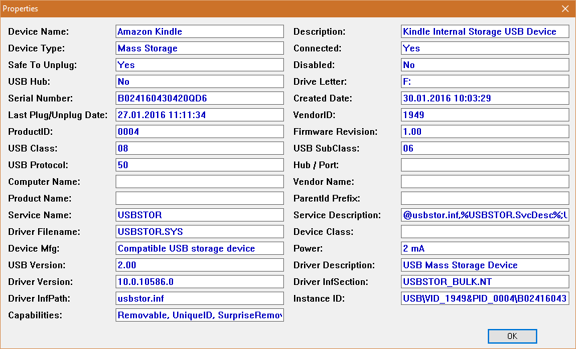Focus the USB Version field 2.00

[x=200, y=266]
